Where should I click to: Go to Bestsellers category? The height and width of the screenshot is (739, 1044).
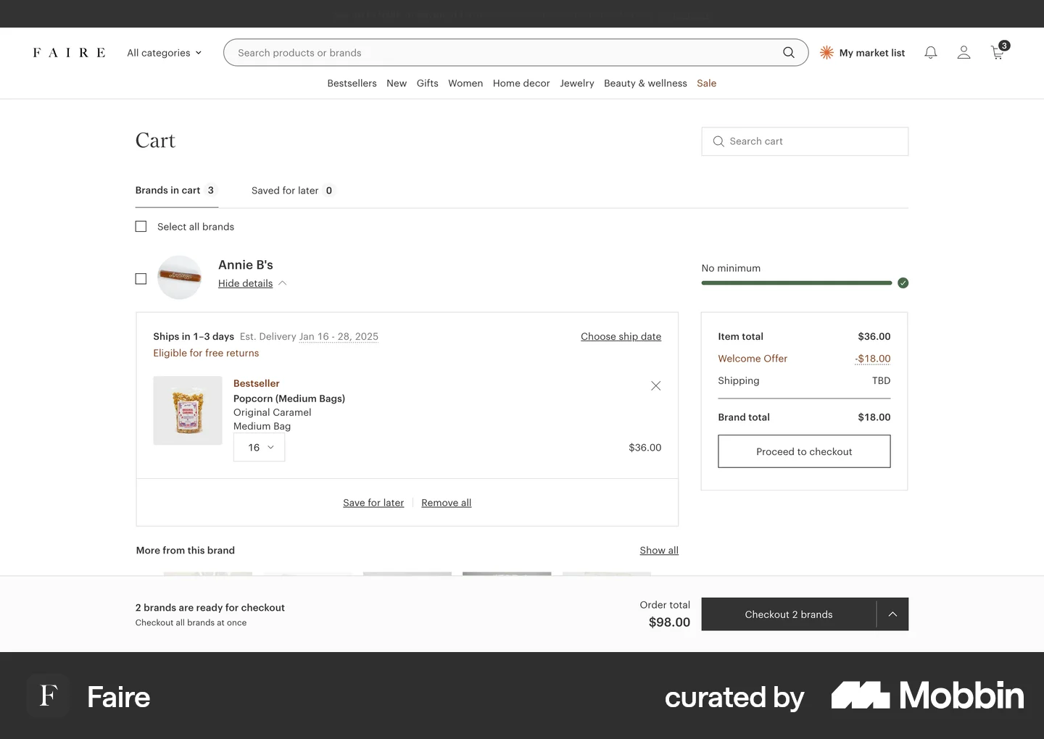tap(352, 83)
